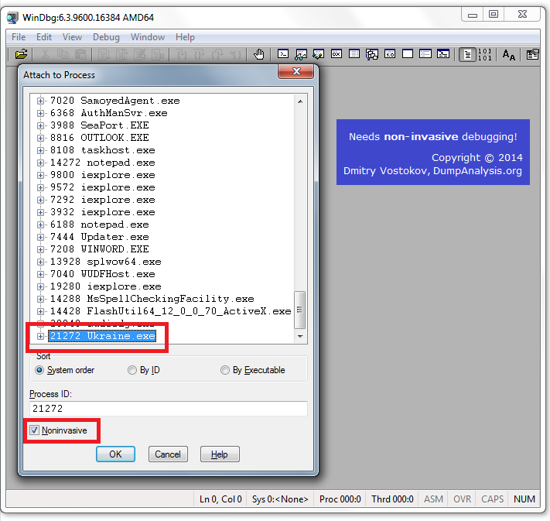Open the Processes and Threads icon

point(425,54)
